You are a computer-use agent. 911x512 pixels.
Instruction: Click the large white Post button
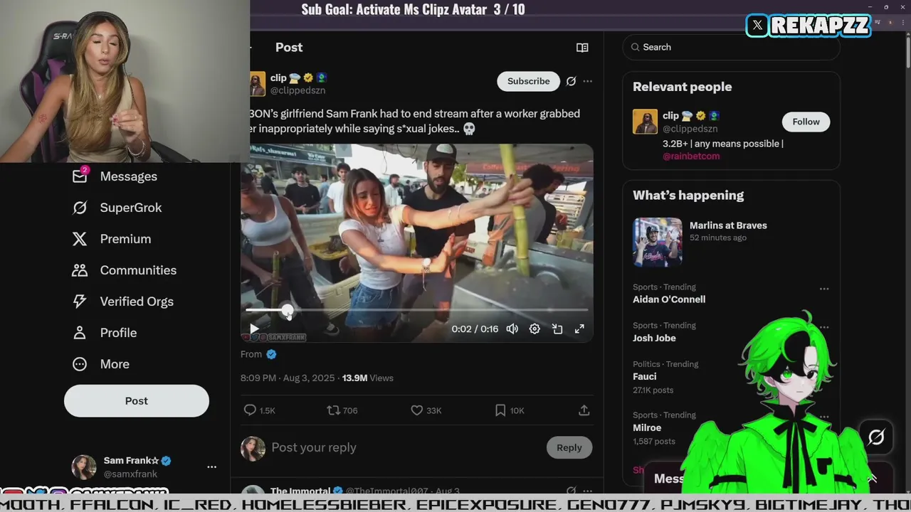pyautogui.click(x=137, y=401)
